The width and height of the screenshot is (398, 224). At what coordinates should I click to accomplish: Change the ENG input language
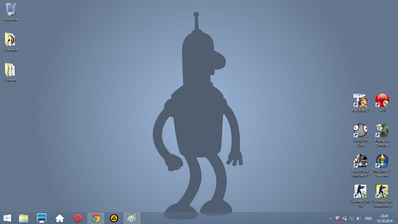[368, 218]
